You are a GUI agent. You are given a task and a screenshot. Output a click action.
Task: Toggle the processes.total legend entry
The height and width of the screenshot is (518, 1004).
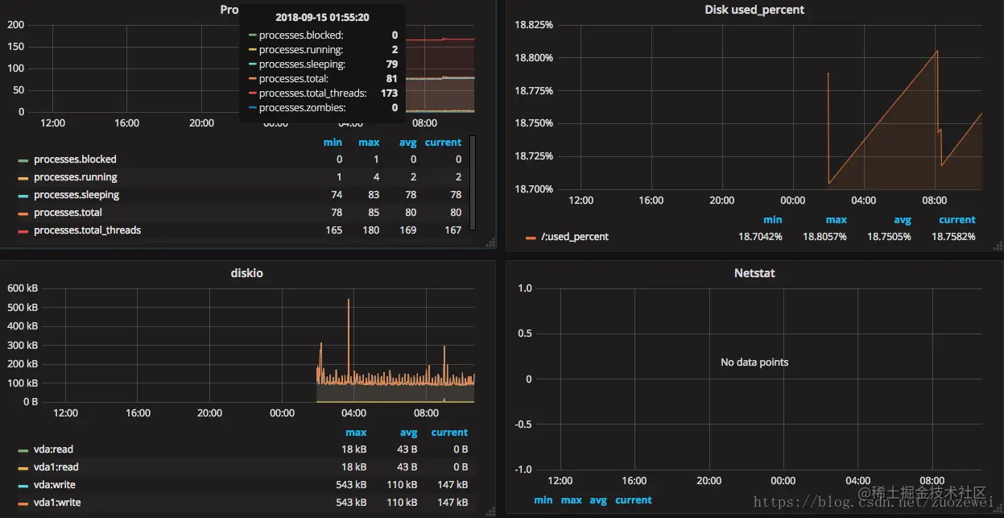click(x=68, y=213)
